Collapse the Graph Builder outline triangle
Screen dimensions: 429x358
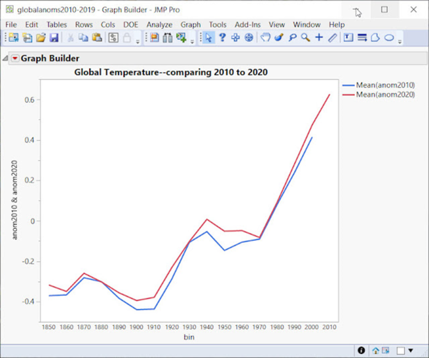(x=5, y=58)
